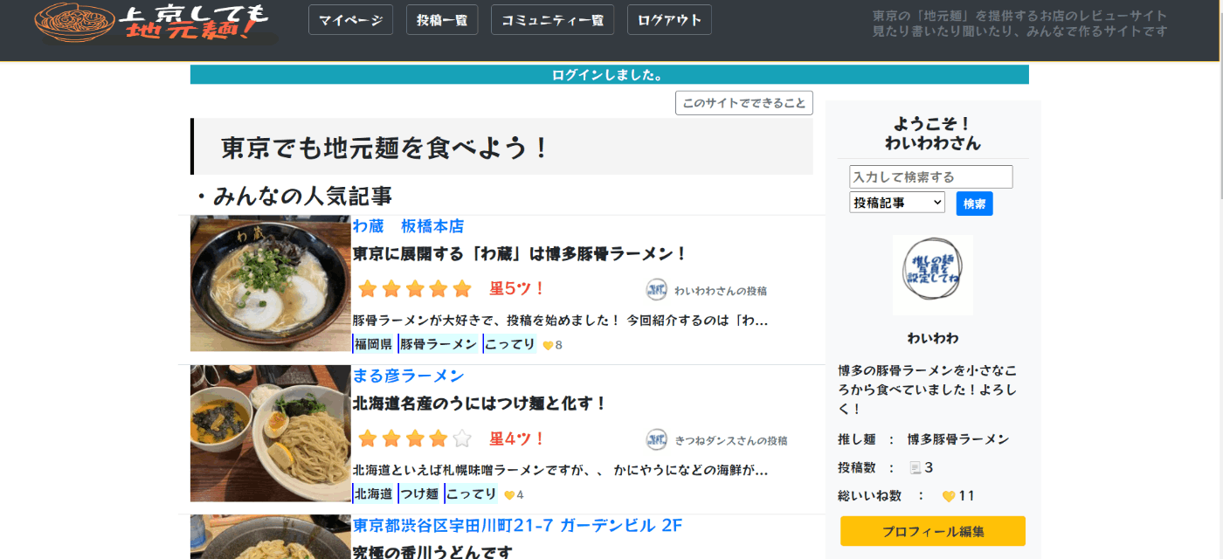Click the わ蔵 post excerpt text
Screen dimensions: 1223x559
click(561, 321)
